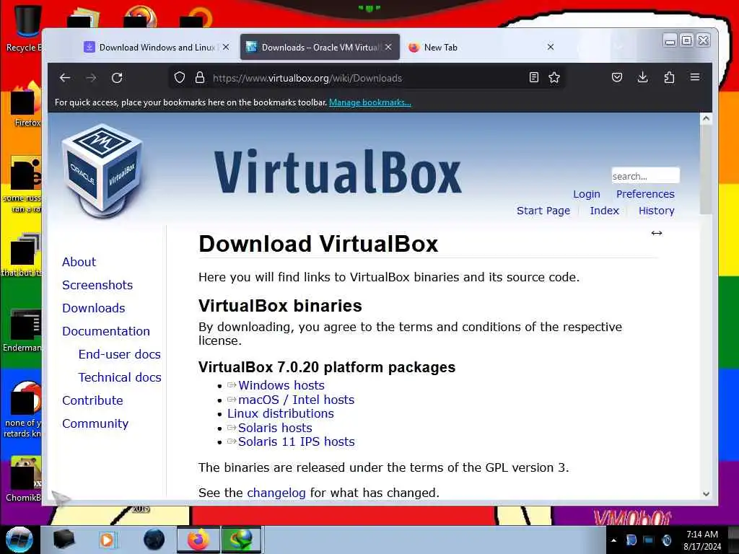Open the tracking protection shield icon
Image resolution: width=739 pixels, height=554 pixels.
click(x=180, y=78)
